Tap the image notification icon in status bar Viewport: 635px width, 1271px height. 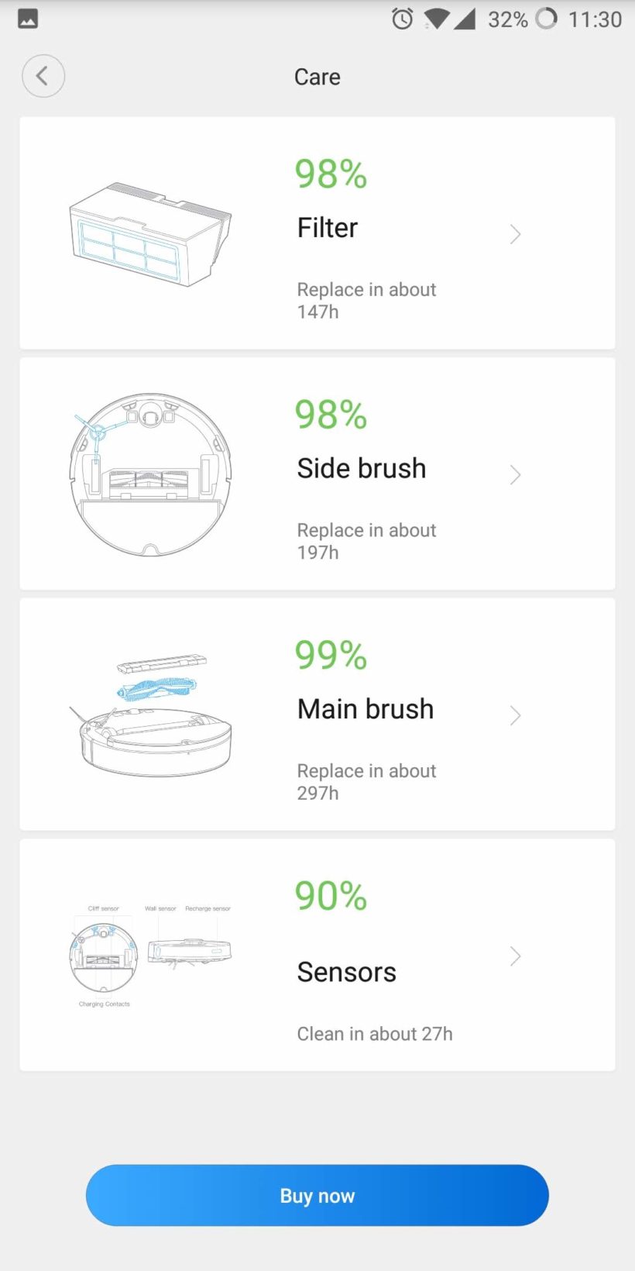coord(28,19)
